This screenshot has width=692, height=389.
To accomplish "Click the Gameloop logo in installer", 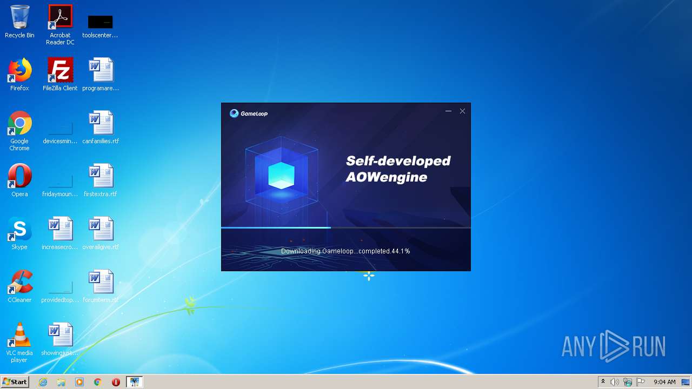I will pyautogui.click(x=249, y=113).
